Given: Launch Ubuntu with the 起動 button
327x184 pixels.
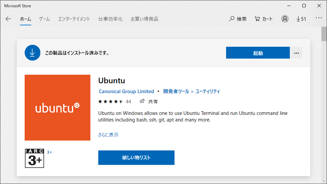Looking at the screenshot, I should [x=258, y=53].
